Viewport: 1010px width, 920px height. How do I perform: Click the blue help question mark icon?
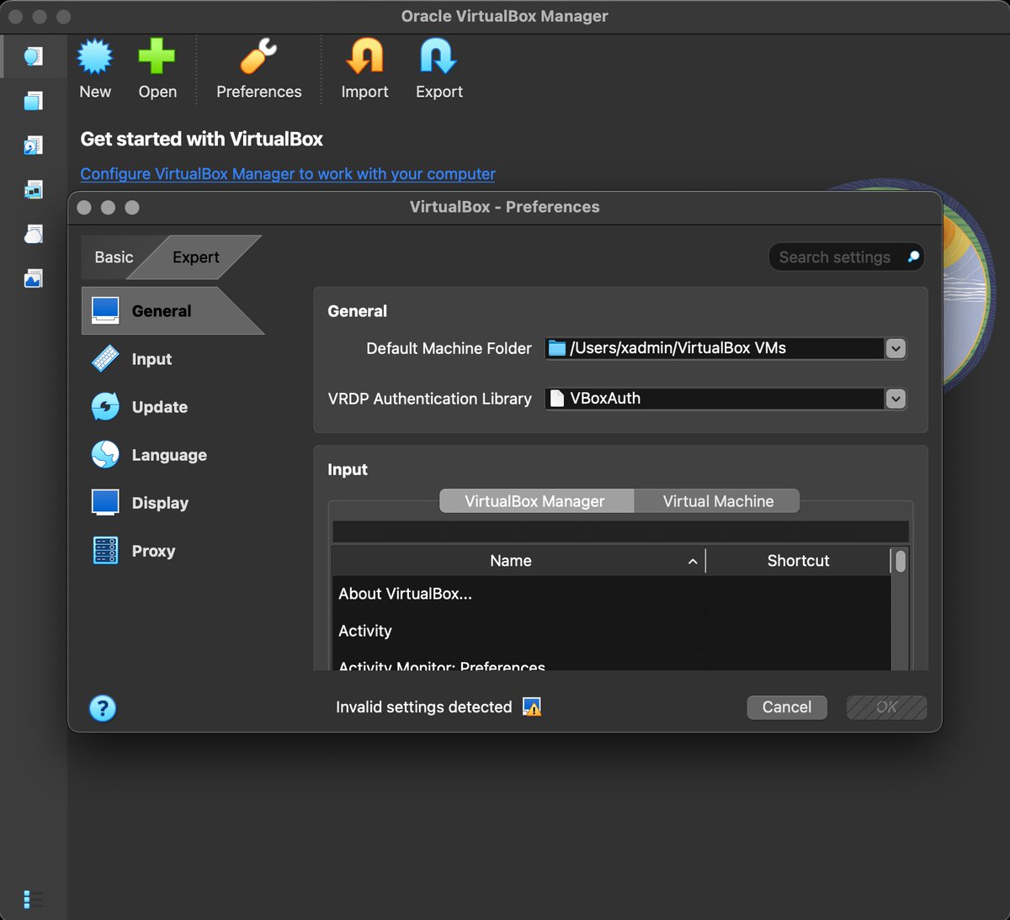pos(103,708)
